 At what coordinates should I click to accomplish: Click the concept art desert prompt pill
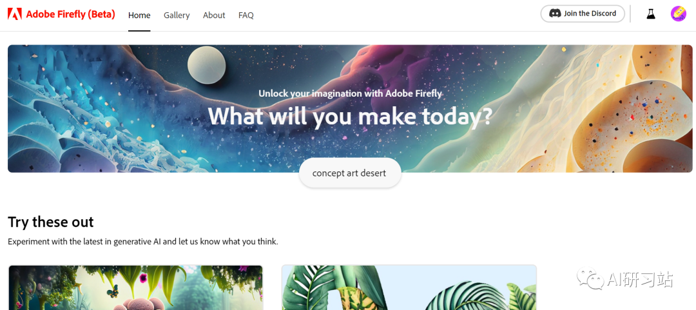350,173
